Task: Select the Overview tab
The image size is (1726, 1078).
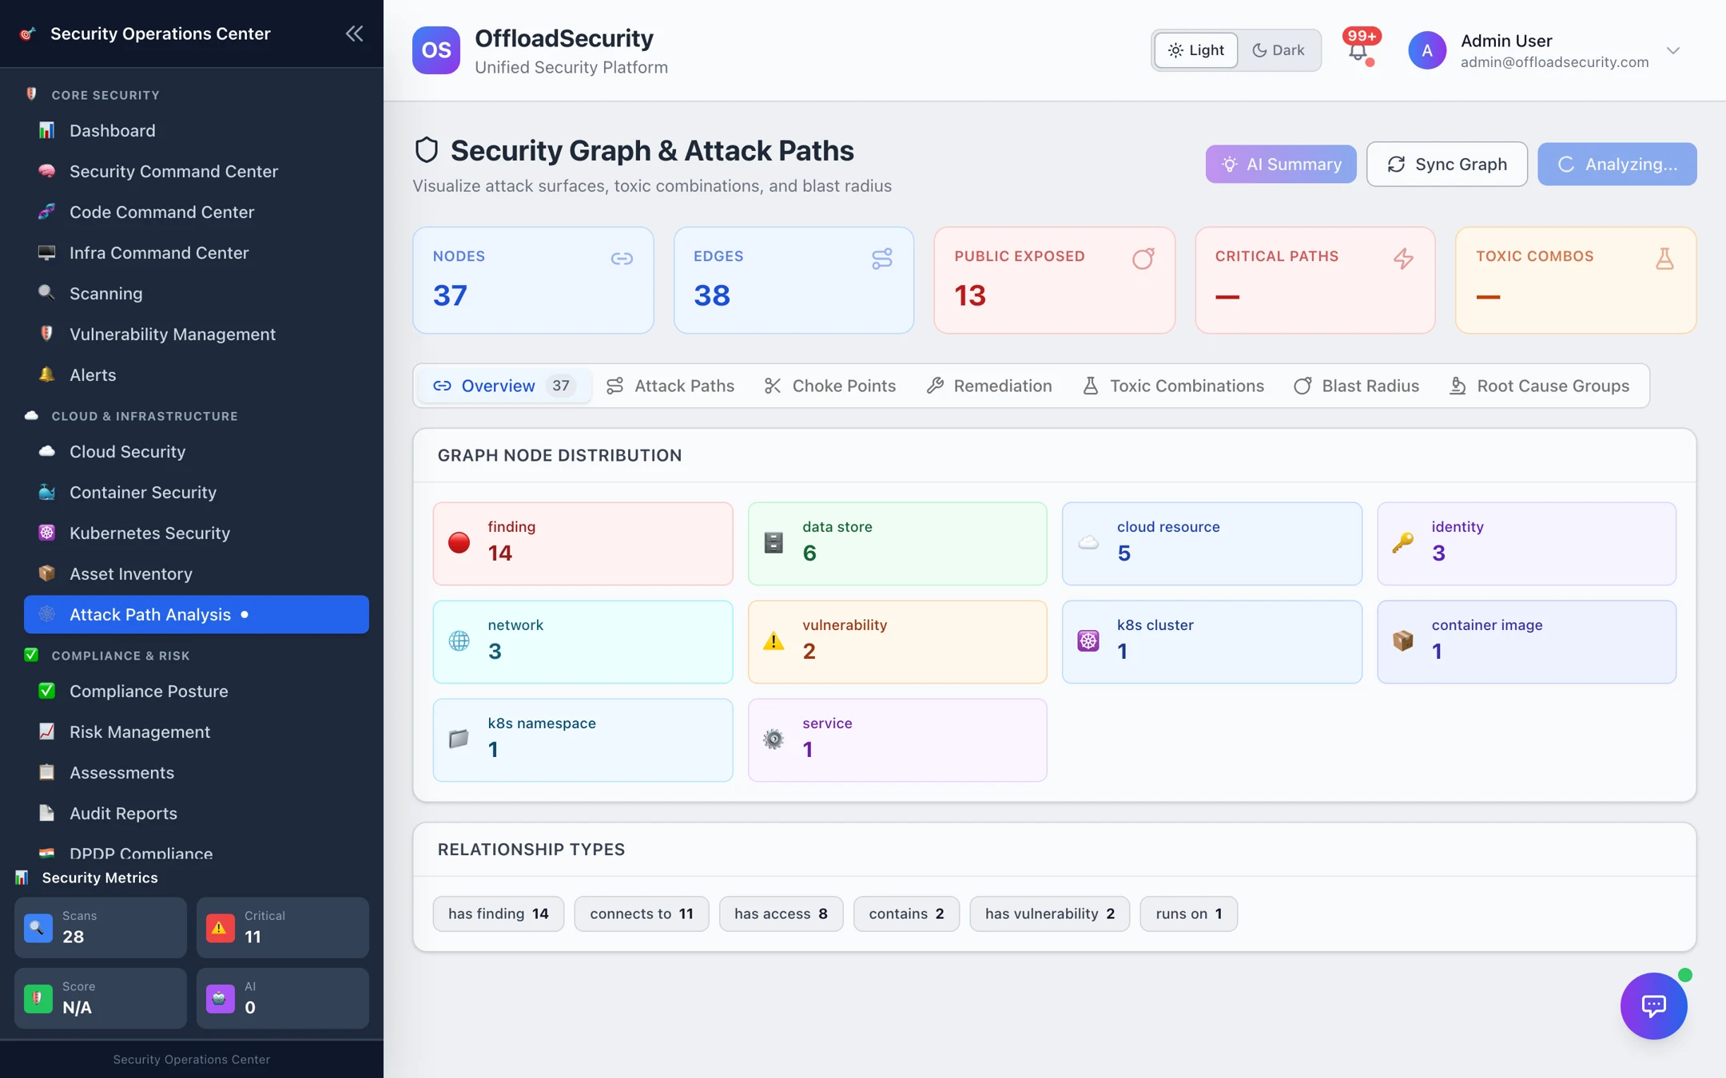Action: coord(504,386)
